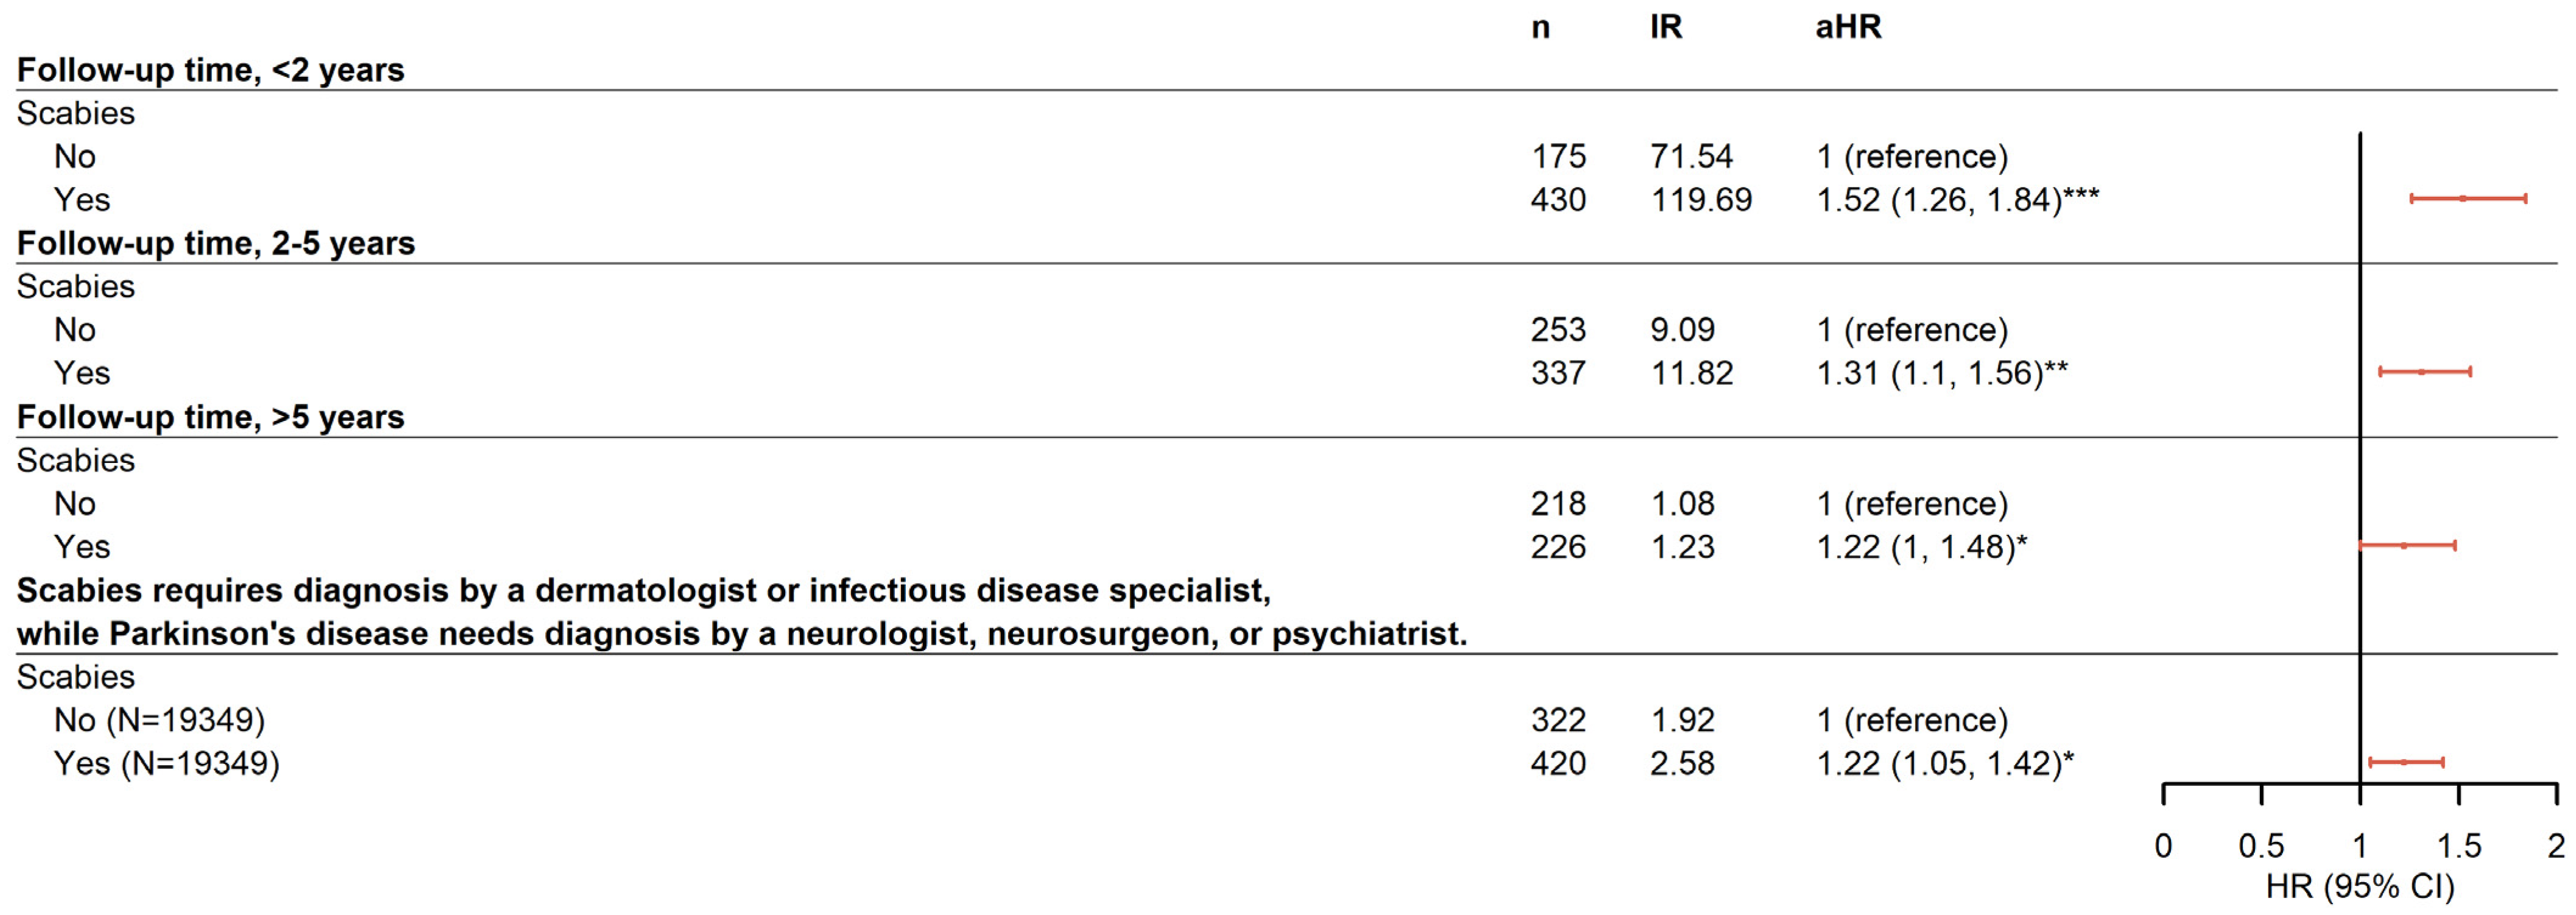Click the 'Follow-up time, >5 years' heading
Screen dimensions: 2576x915
210,417
